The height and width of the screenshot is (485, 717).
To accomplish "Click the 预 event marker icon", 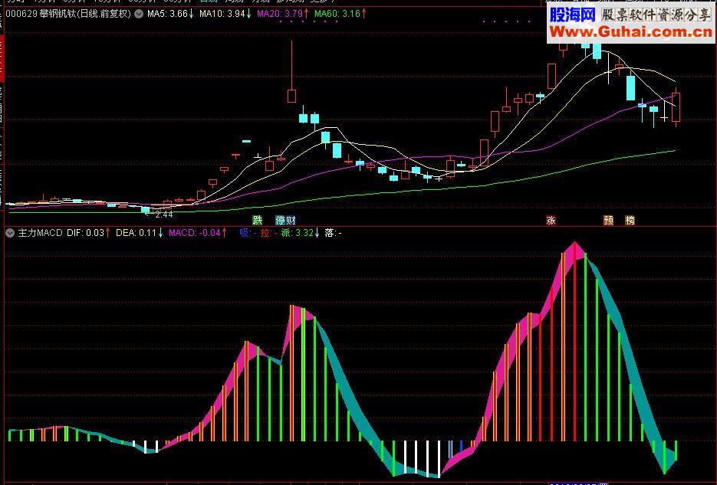I will (x=609, y=221).
